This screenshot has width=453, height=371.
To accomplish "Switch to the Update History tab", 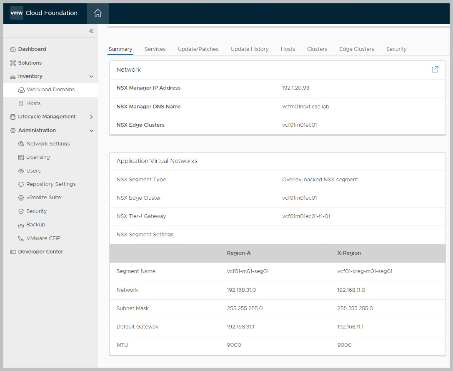I will (x=249, y=49).
